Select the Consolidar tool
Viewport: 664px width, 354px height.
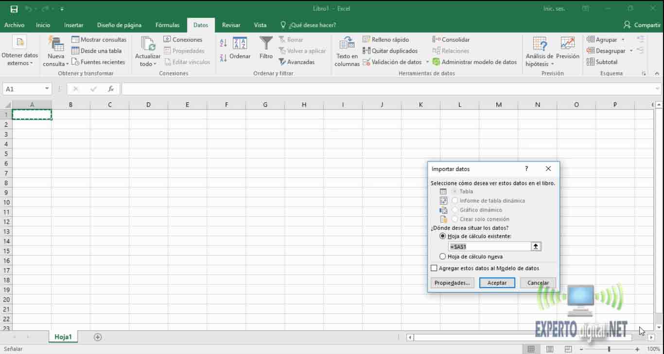pos(454,39)
